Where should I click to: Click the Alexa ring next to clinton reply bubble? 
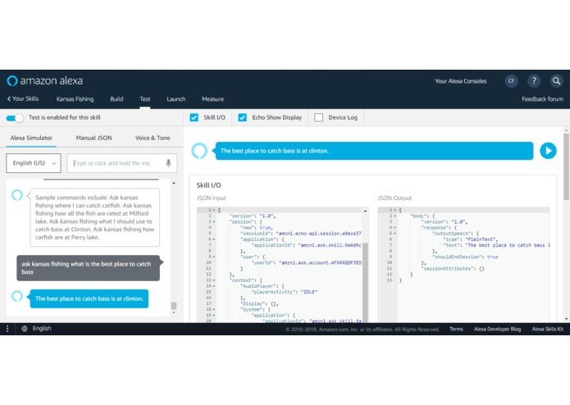point(17,296)
